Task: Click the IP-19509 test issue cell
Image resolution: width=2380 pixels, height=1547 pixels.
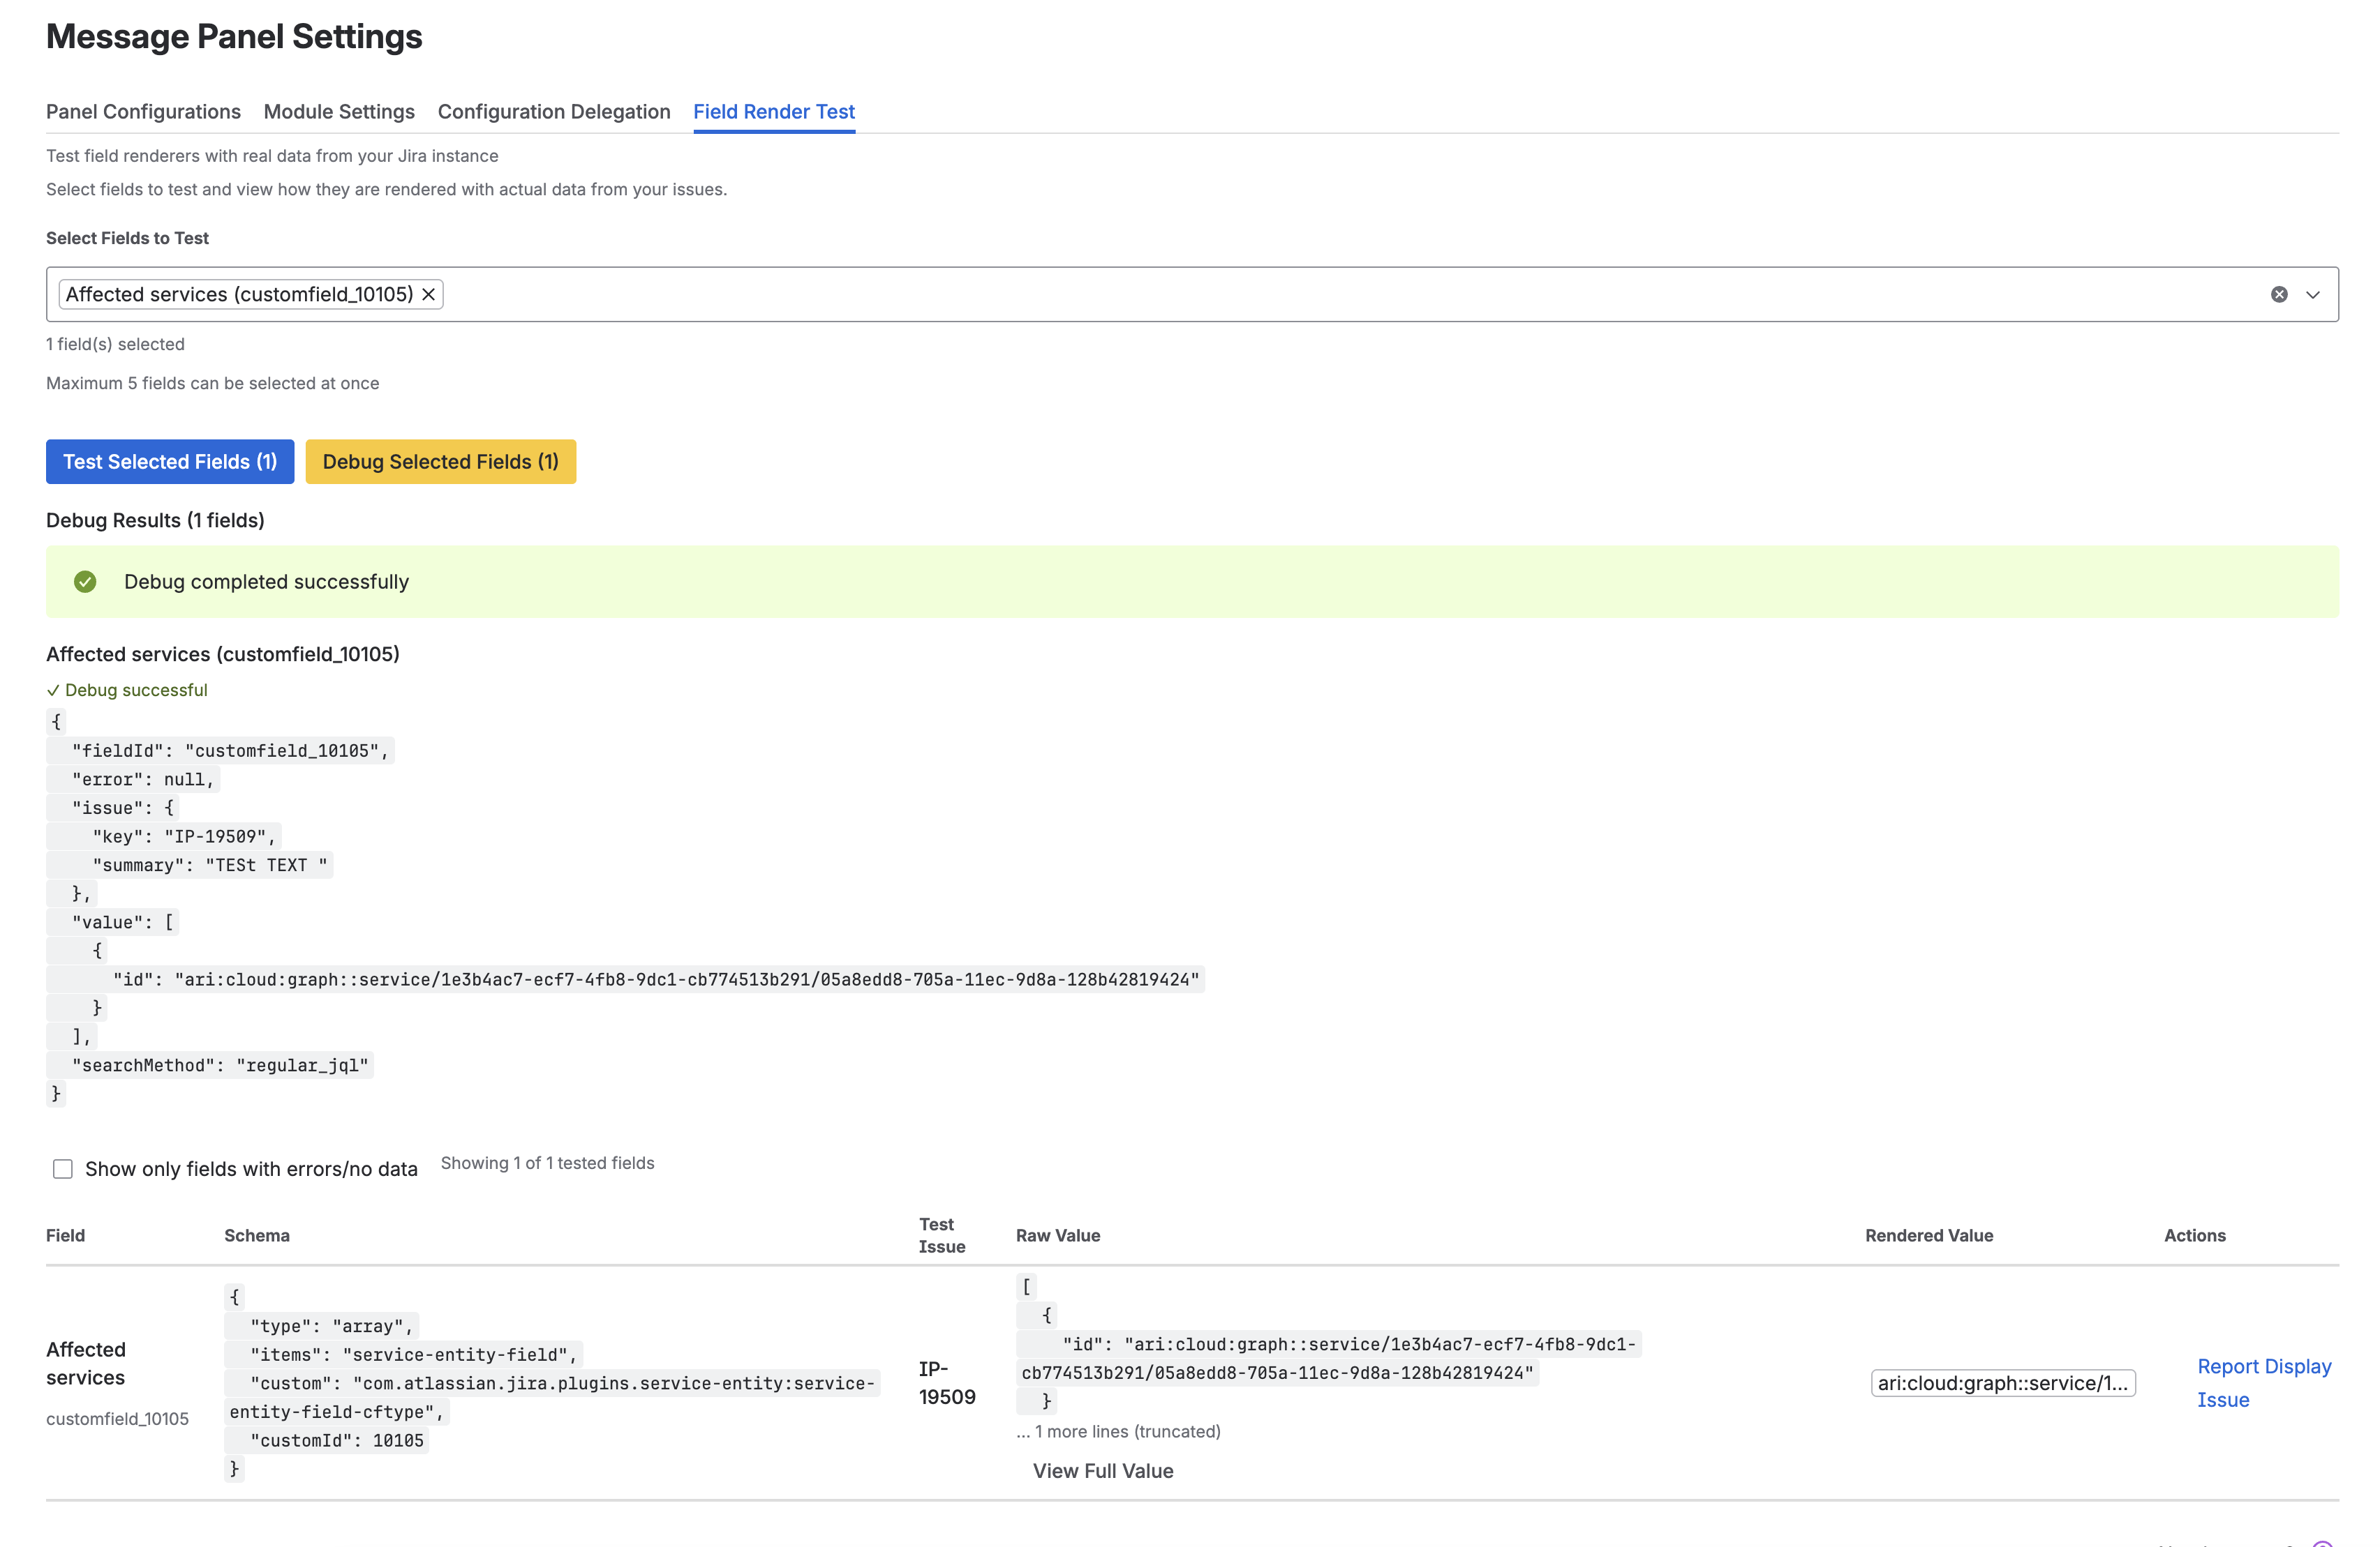Action: pyautogui.click(x=946, y=1382)
